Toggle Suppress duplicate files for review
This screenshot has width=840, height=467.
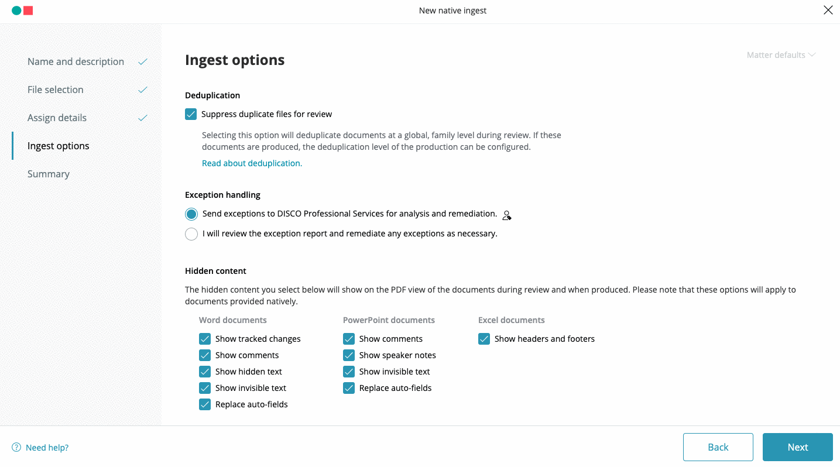(191, 114)
